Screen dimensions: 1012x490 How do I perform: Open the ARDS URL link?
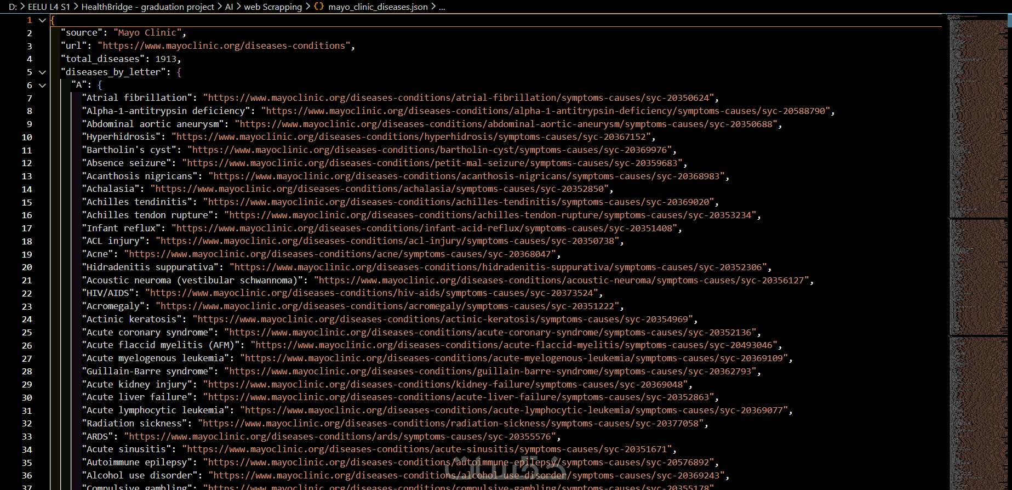pos(340,437)
